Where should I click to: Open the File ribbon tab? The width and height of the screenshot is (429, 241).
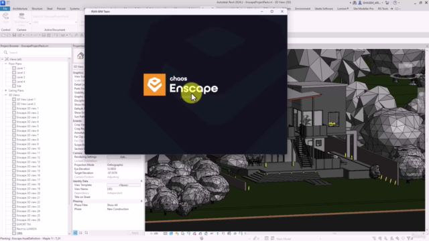point(5,9)
